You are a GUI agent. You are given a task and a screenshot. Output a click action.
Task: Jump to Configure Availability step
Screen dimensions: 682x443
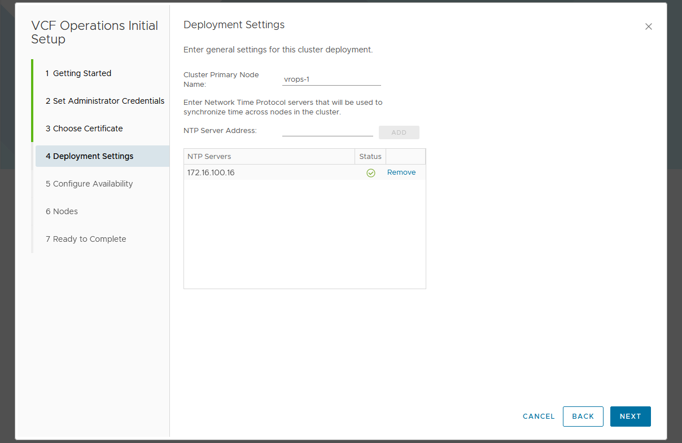coord(89,184)
